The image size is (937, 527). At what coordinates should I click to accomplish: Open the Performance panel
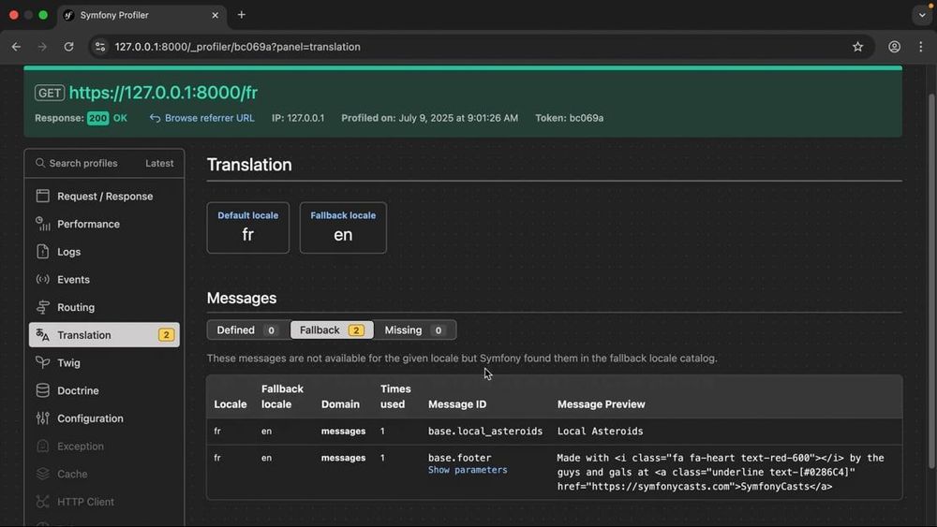click(x=104, y=224)
